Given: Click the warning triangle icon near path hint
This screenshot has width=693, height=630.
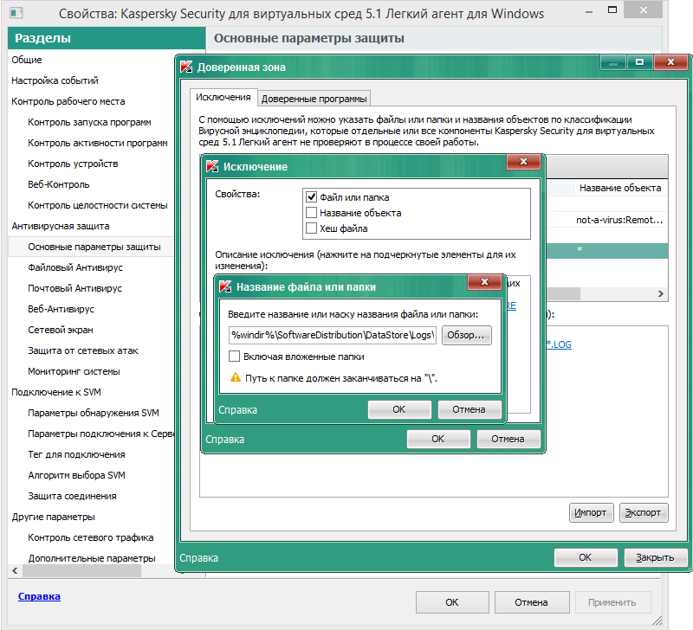Looking at the screenshot, I should pos(236,377).
